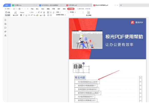Close the 极光PDF使用帮助.pdf tab
This screenshot has height=103, width=149.
[117, 5]
